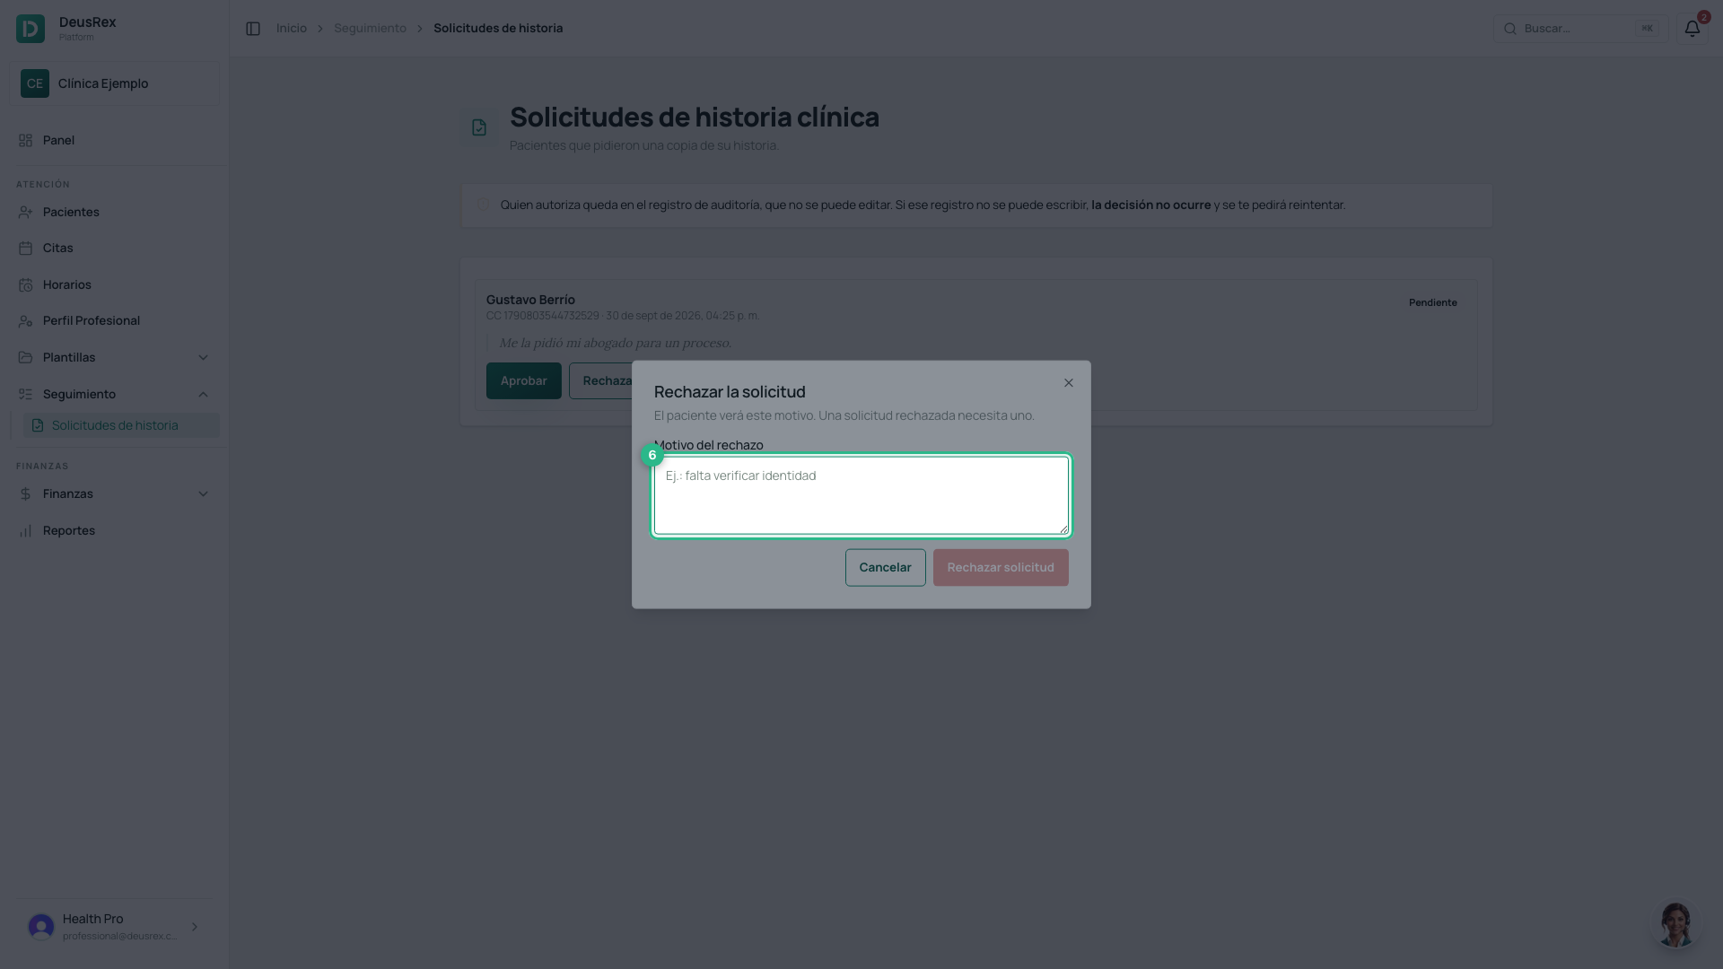Close the Rechazar la solicitud dialog
Image resolution: width=1723 pixels, height=969 pixels.
1068,383
